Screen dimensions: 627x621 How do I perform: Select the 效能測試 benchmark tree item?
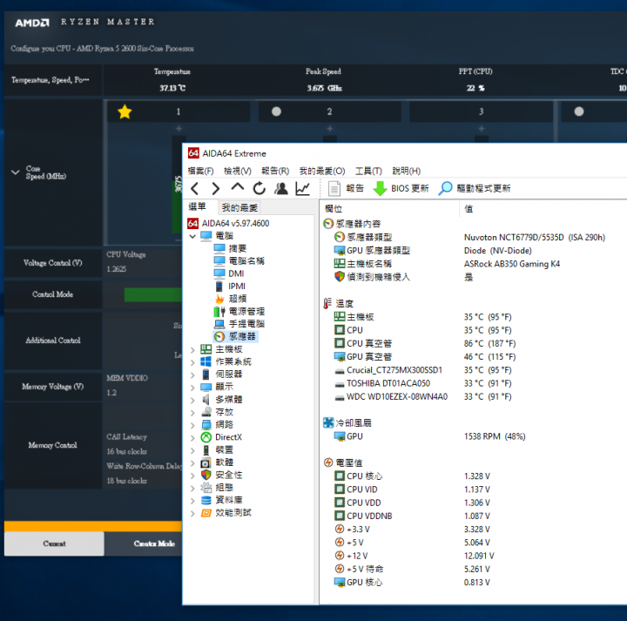click(x=226, y=513)
